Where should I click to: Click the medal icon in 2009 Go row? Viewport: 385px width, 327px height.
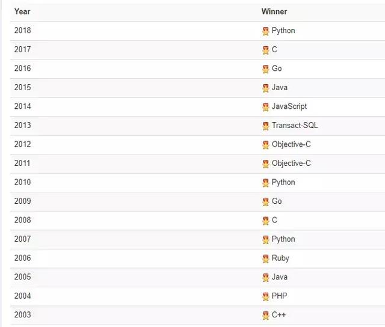click(x=266, y=201)
